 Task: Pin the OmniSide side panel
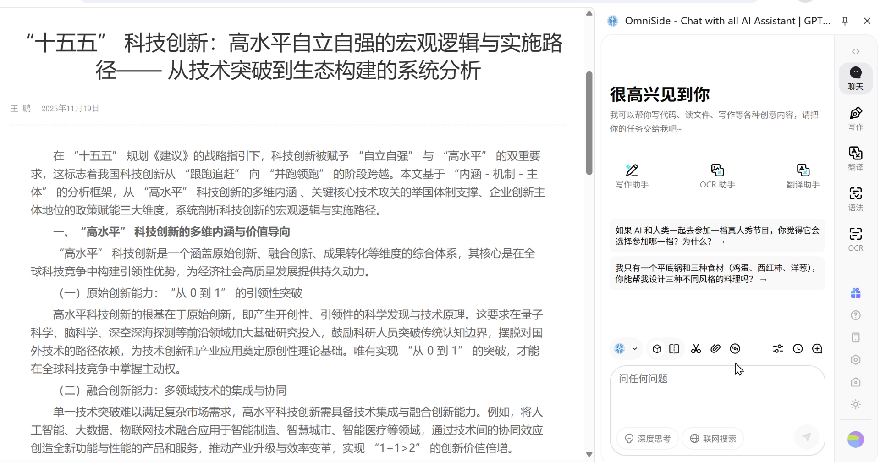tap(845, 21)
